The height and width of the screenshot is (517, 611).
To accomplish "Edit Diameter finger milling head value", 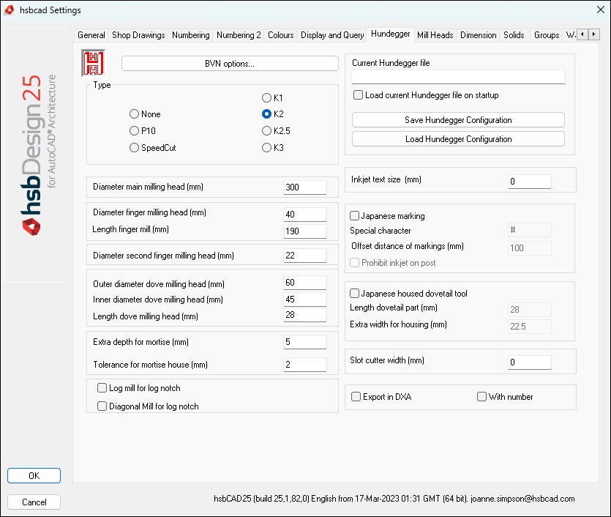I will coord(304,214).
